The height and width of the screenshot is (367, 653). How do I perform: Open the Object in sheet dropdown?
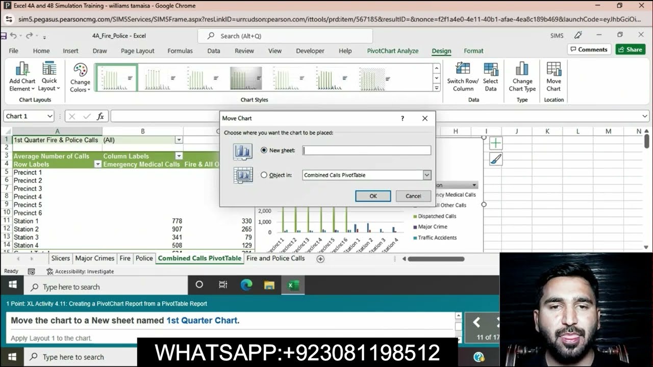point(427,175)
